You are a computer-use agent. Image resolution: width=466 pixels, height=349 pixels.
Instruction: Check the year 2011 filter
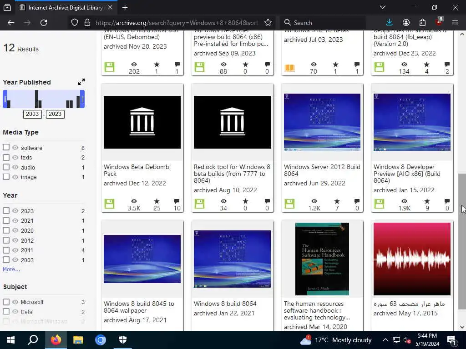[x=6, y=250]
